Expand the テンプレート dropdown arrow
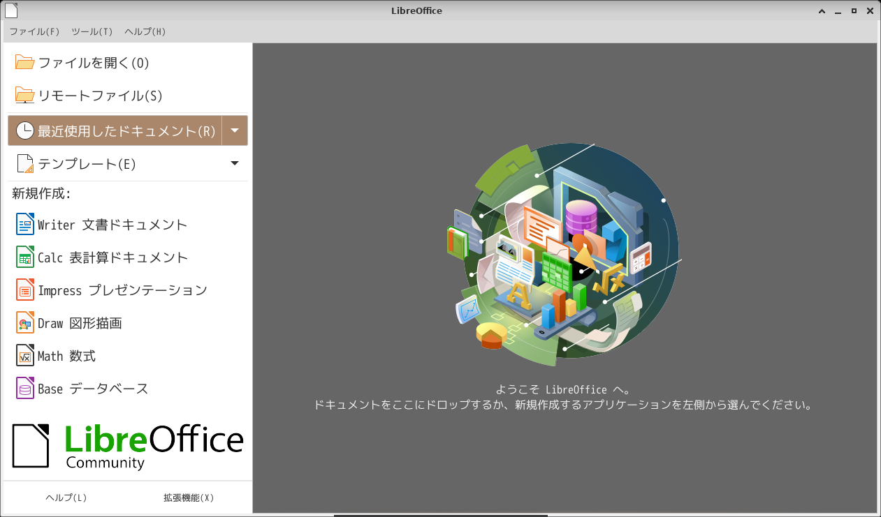 (x=235, y=163)
